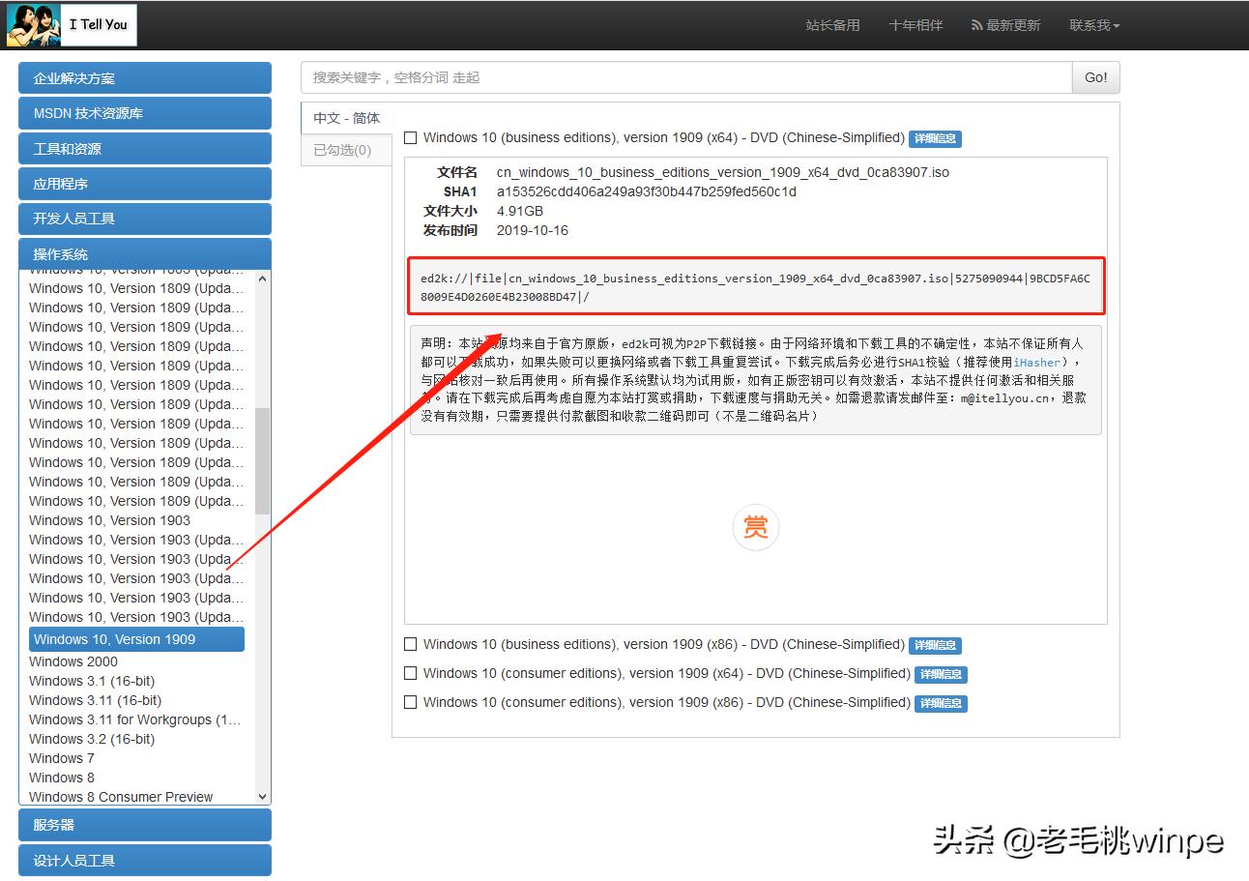
Task: Expand the 开发人员工具 category panel
Action: (x=145, y=219)
